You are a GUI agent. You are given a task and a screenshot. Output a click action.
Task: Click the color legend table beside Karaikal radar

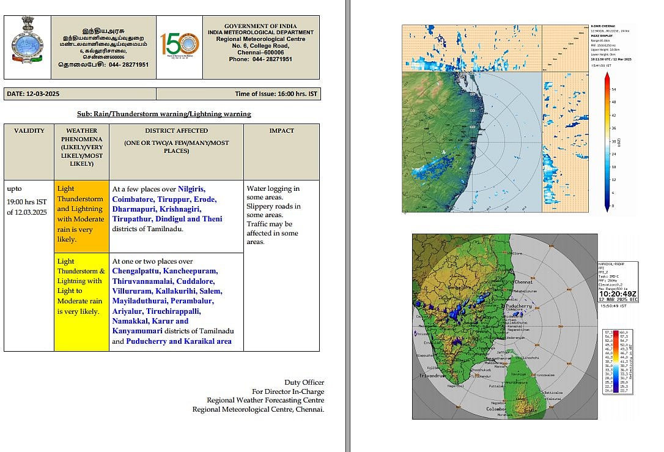coord(619,362)
